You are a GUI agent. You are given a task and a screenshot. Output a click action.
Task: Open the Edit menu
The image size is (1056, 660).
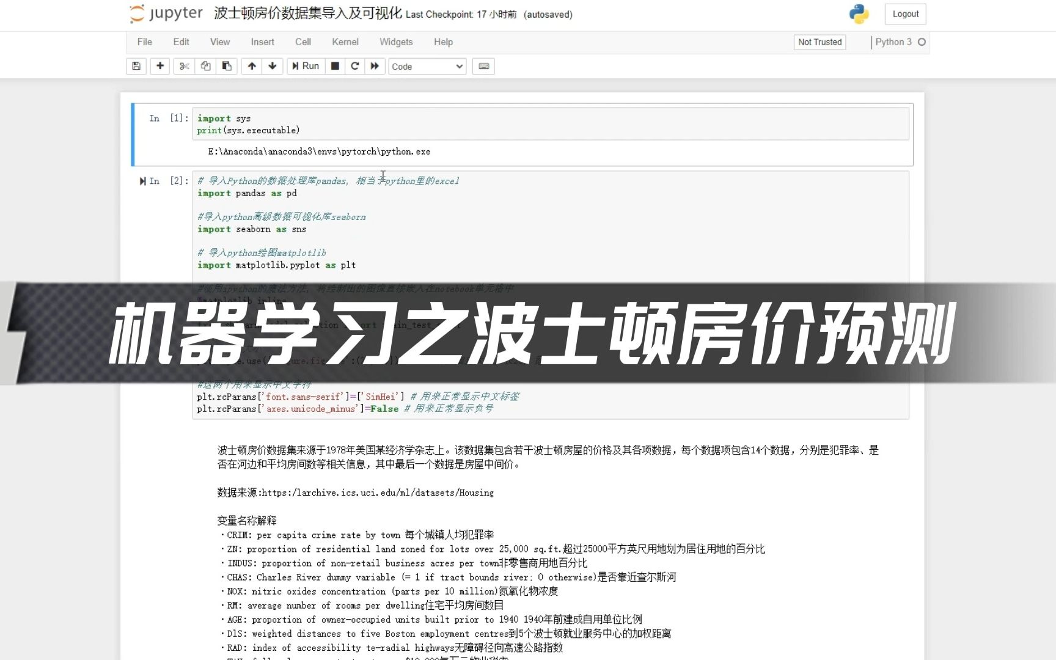pyautogui.click(x=181, y=42)
